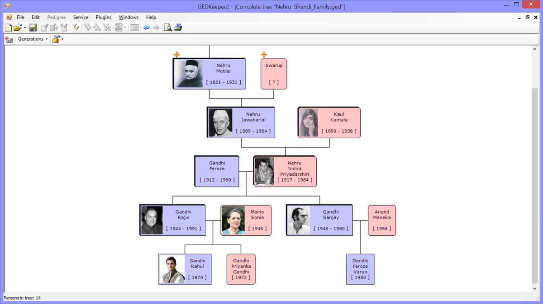Select Maino Sonia person box
Image resolution: width=543 pixels, height=304 pixels.
click(x=246, y=220)
